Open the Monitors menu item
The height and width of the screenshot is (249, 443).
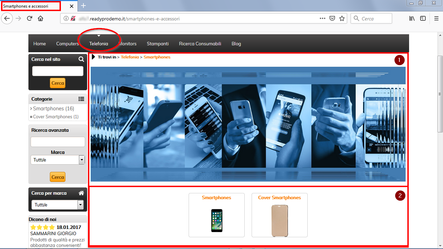coord(127,44)
